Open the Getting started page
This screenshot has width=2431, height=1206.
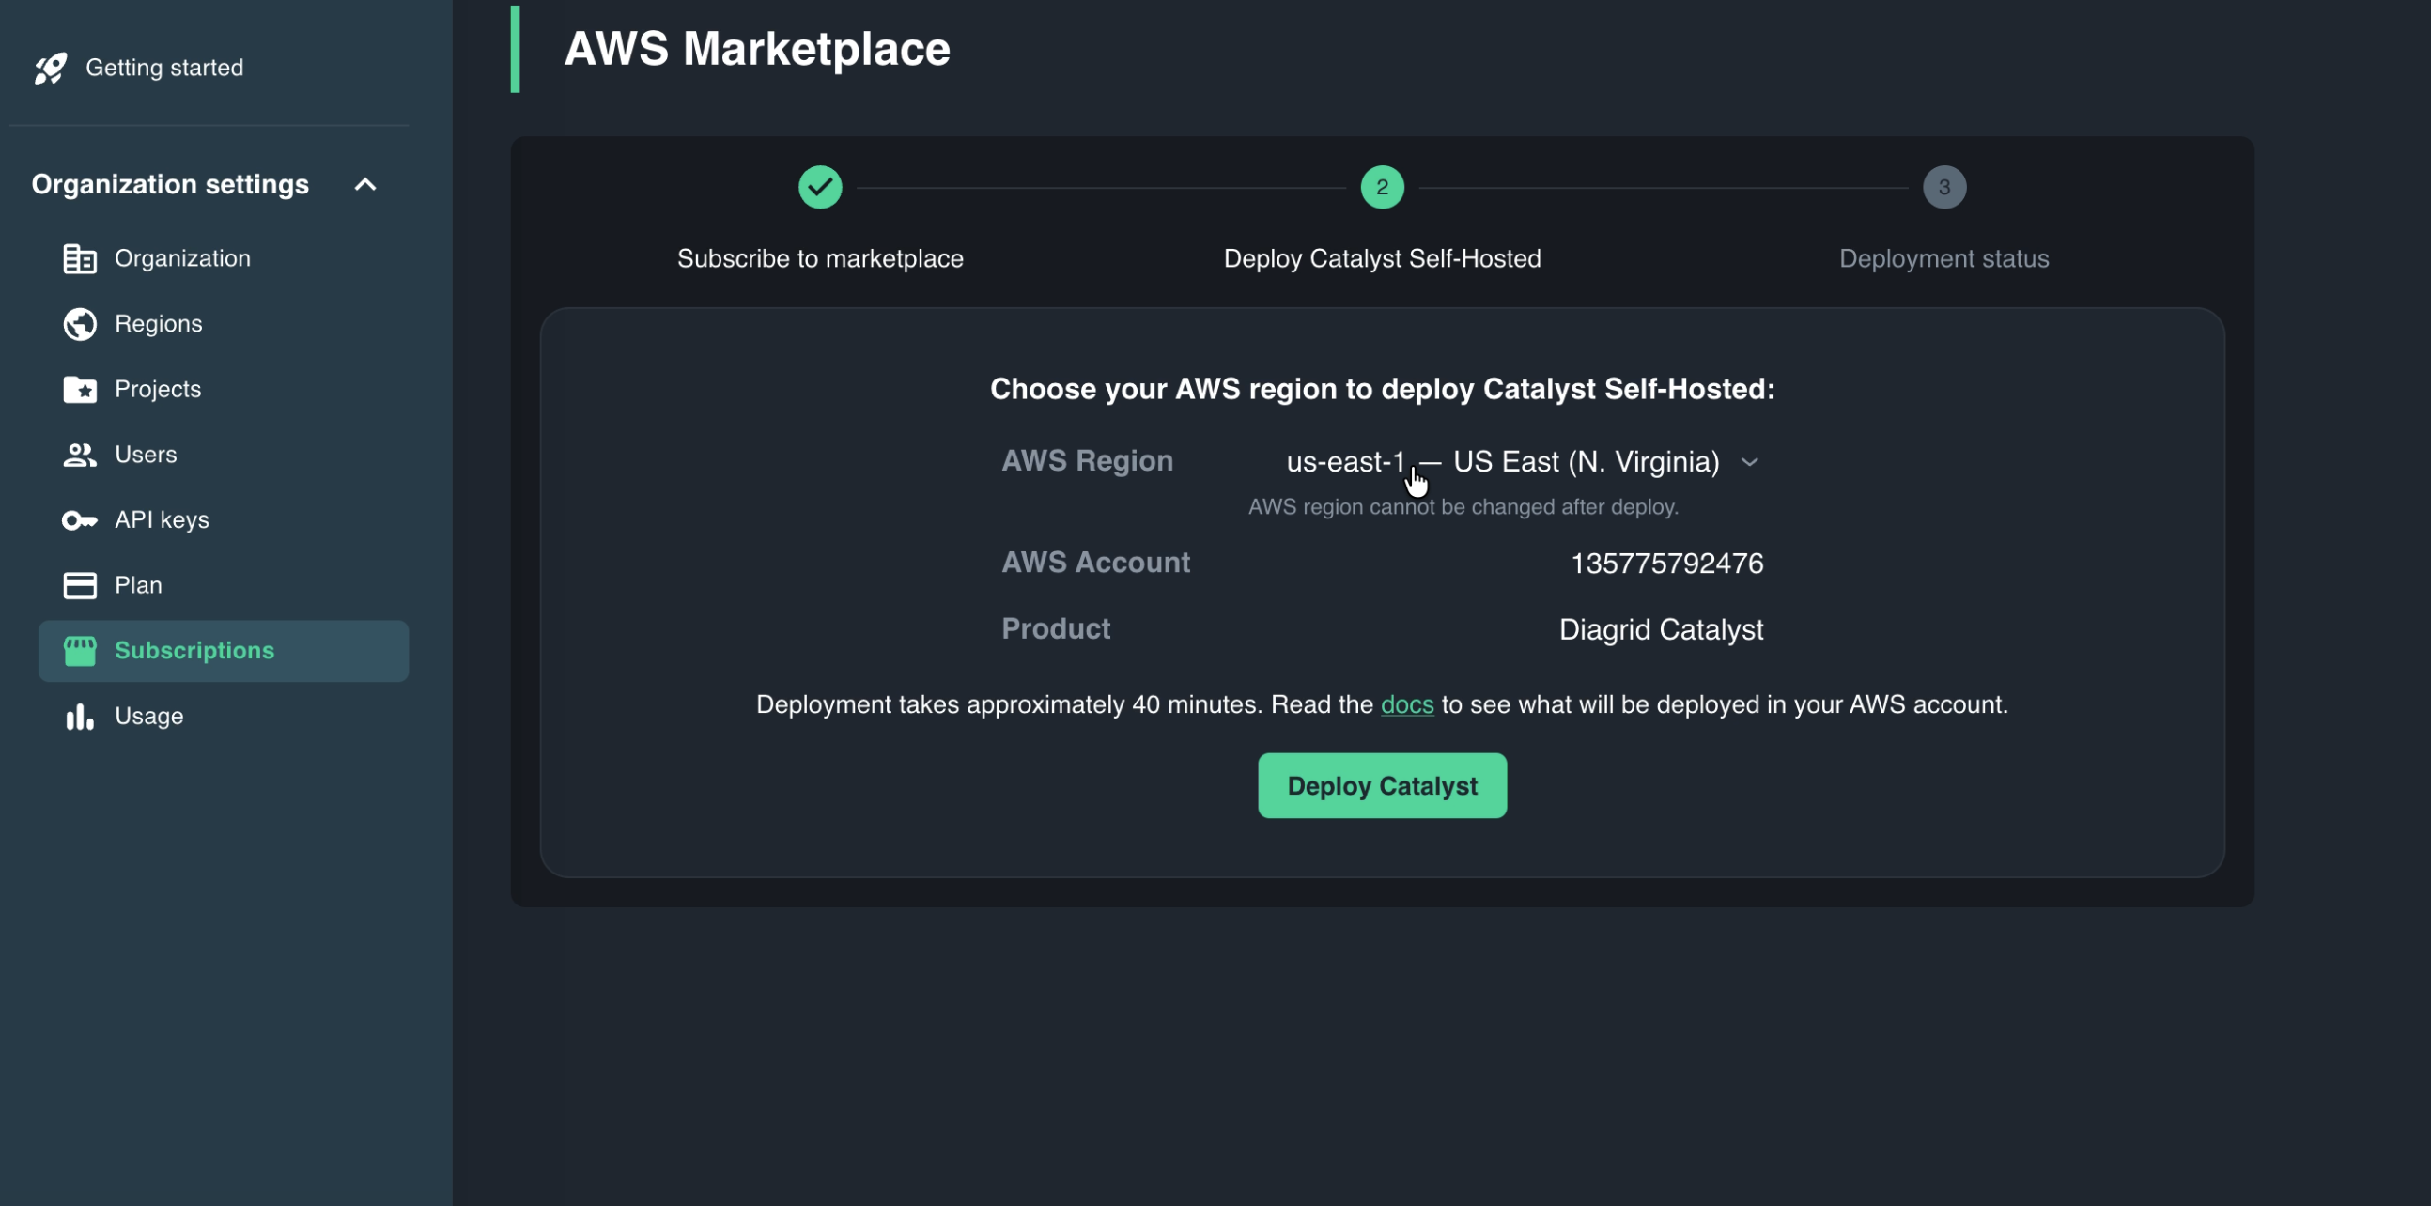(x=164, y=68)
